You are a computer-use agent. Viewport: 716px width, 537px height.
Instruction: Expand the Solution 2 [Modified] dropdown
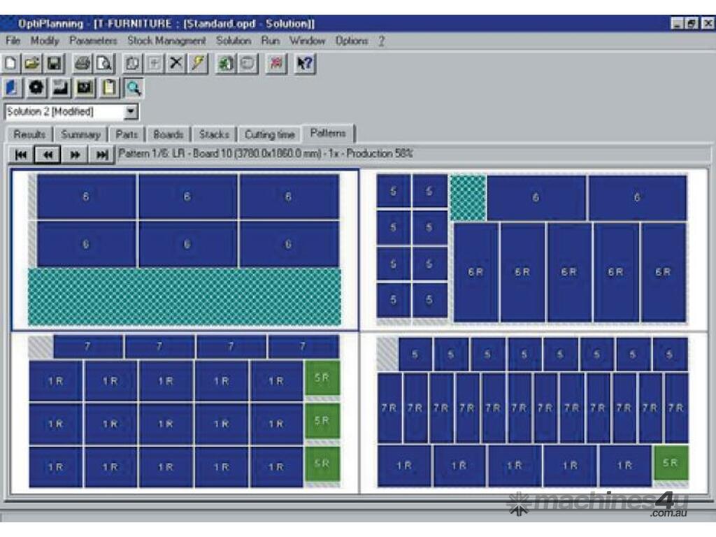pyautogui.click(x=131, y=112)
